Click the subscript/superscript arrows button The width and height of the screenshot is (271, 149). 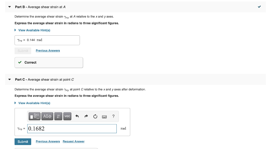[x=58, y=116]
